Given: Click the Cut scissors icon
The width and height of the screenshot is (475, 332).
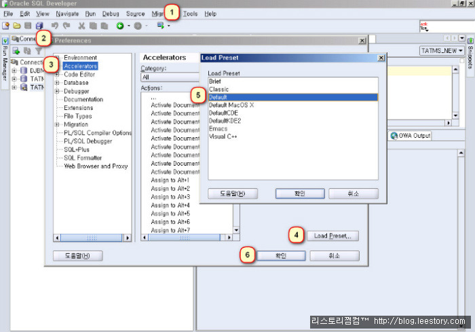Looking at the screenshot, I should 81,26.
